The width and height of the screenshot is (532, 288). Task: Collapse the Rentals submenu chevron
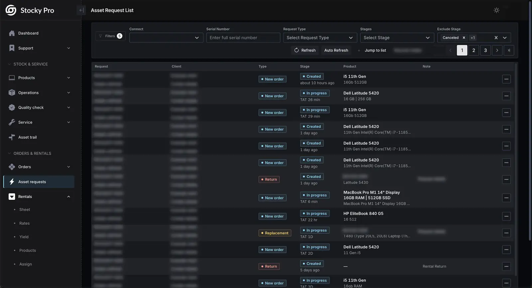coord(68,197)
